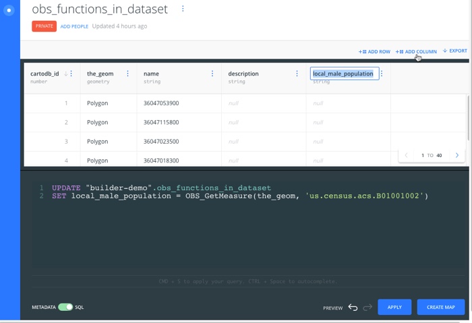The height and width of the screenshot is (323, 472).
Task: Click name cell 36047023500
Action: 161,142
